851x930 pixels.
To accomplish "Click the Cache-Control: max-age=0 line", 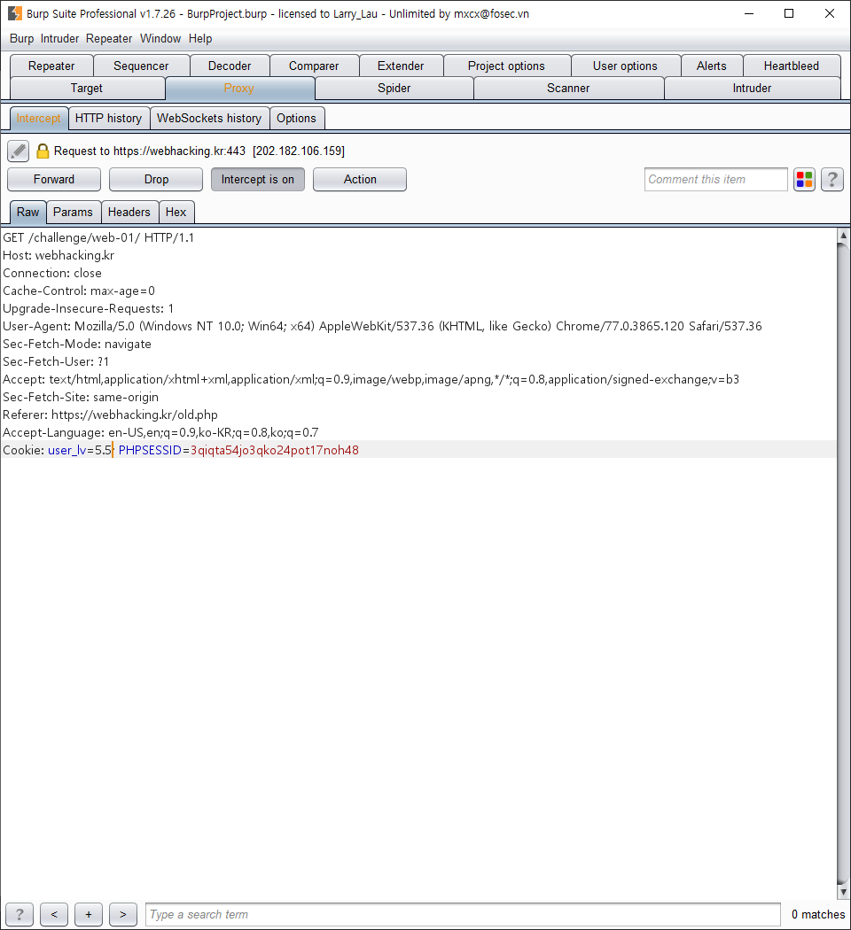I will tap(79, 291).
